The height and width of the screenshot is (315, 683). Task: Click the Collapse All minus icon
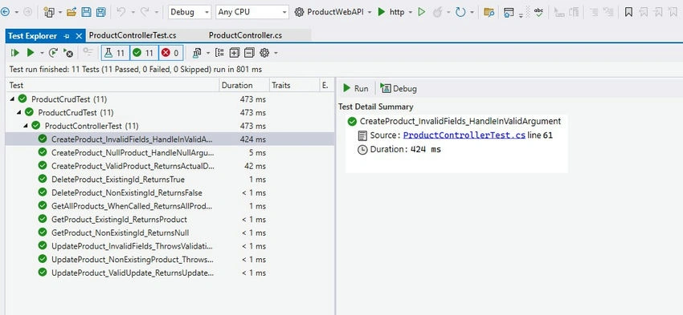coord(249,53)
